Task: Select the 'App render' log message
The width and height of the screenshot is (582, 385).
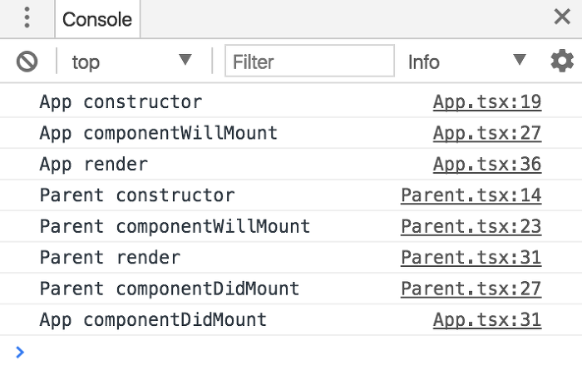Action: tap(94, 164)
